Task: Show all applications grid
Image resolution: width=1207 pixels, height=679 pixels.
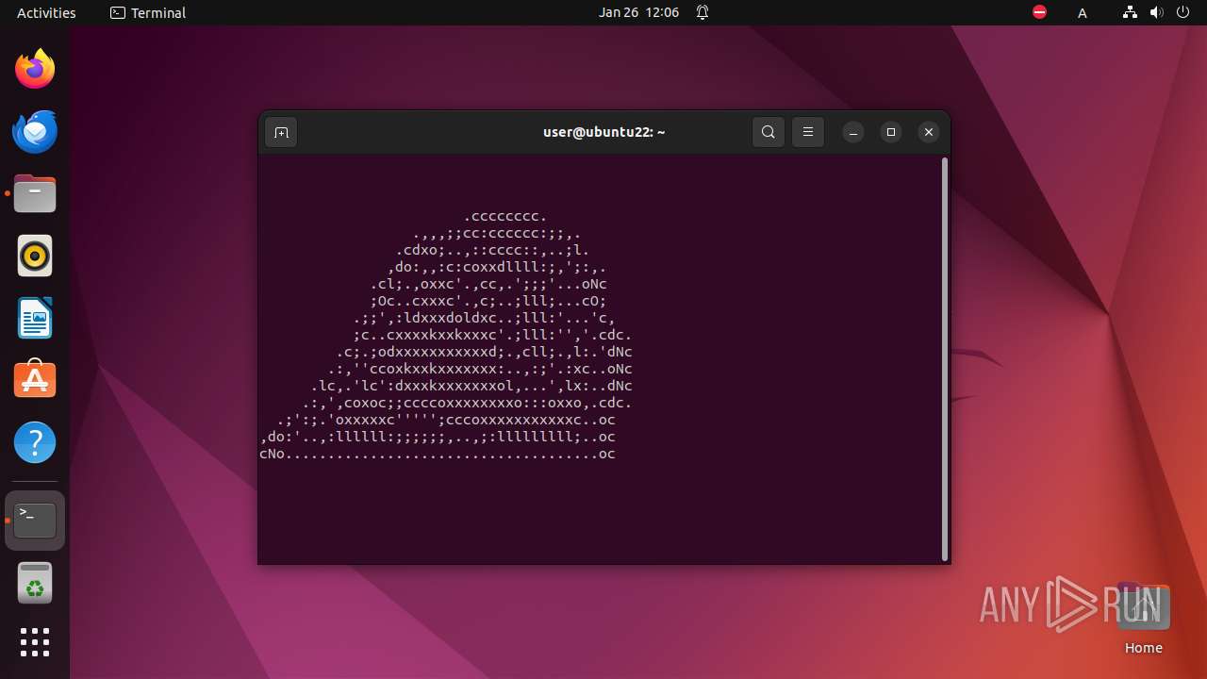Action: (x=35, y=642)
